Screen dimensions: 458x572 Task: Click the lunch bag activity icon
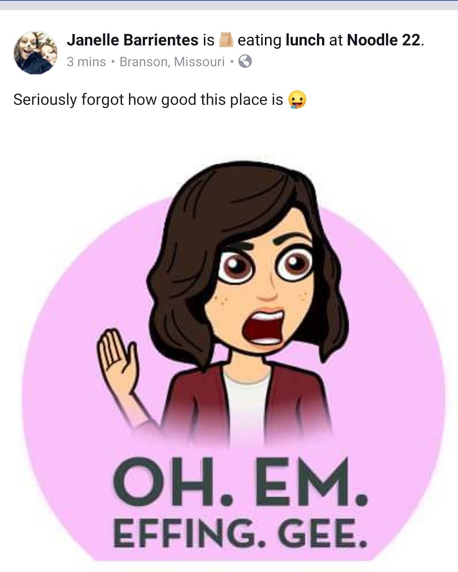(226, 40)
